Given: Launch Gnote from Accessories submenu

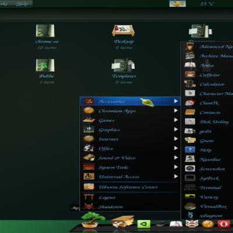Looking at the screenshot, I should (207, 140).
